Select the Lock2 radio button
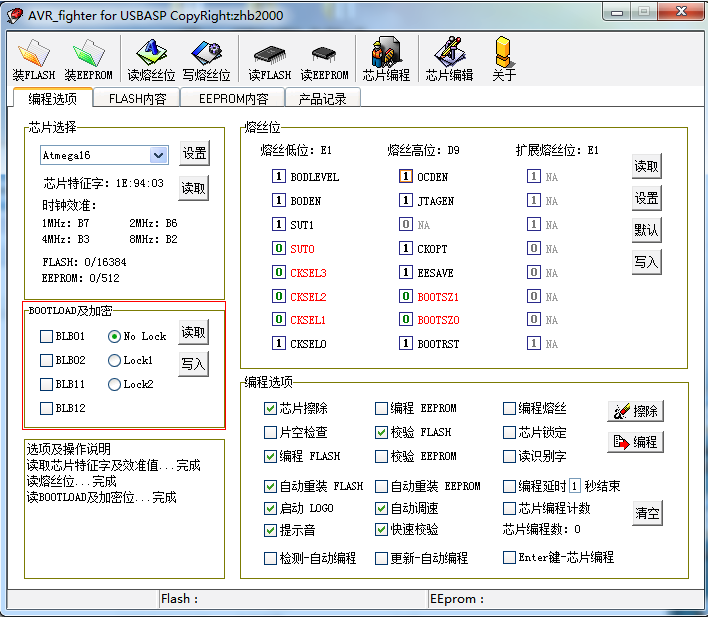 click(x=114, y=384)
